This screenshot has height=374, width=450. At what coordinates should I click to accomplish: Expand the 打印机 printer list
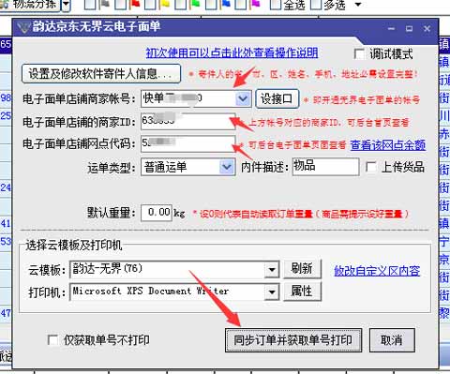tap(272, 292)
